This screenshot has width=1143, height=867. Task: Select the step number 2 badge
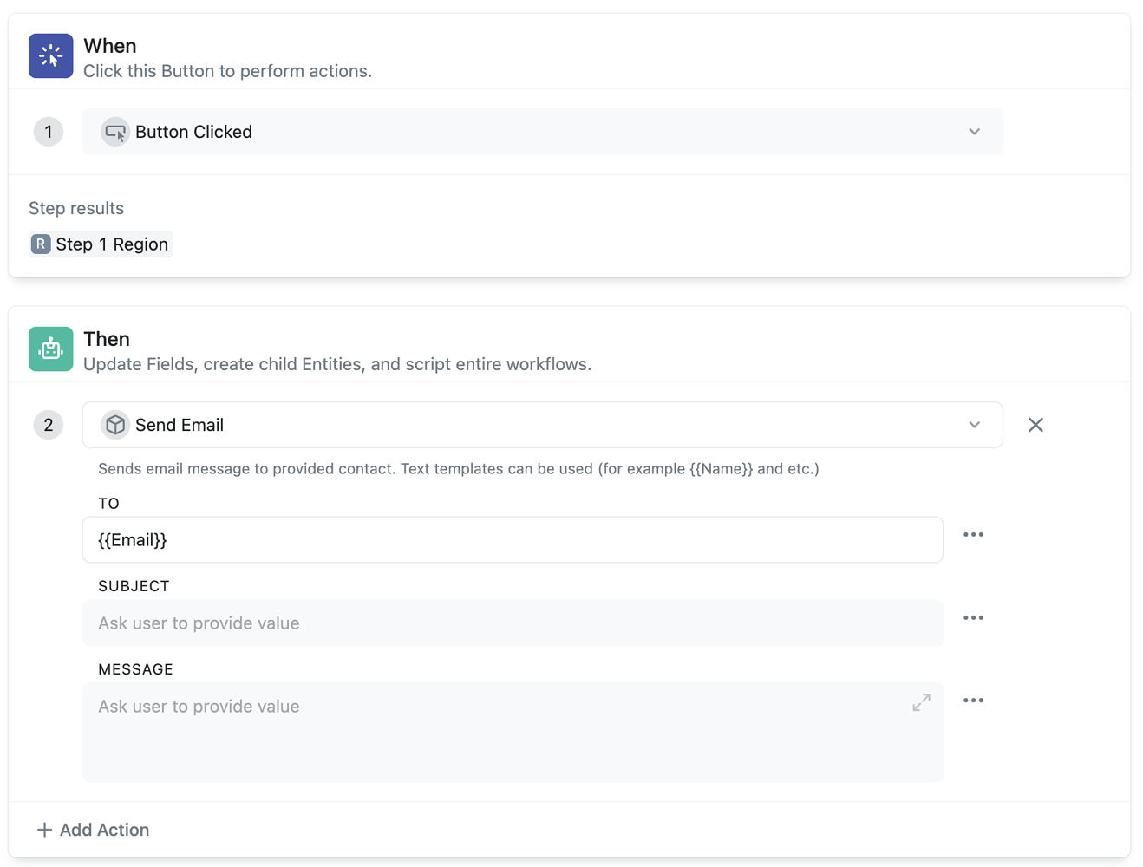tap(49, 425)
